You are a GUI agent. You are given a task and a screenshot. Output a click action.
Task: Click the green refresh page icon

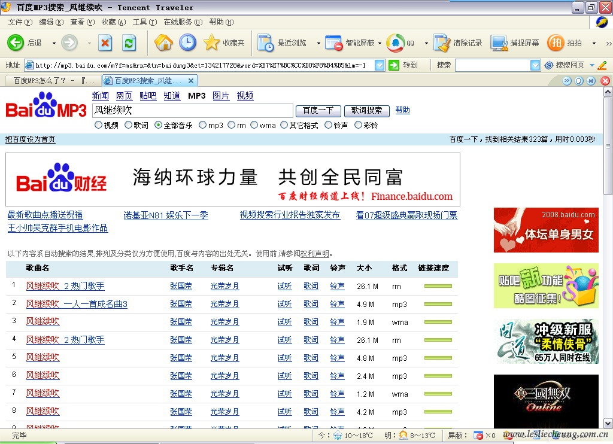[x=129, y=42]
